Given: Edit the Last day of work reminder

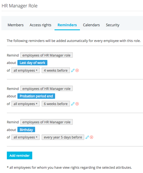Looking at the screenshot, I should (73, 71).
